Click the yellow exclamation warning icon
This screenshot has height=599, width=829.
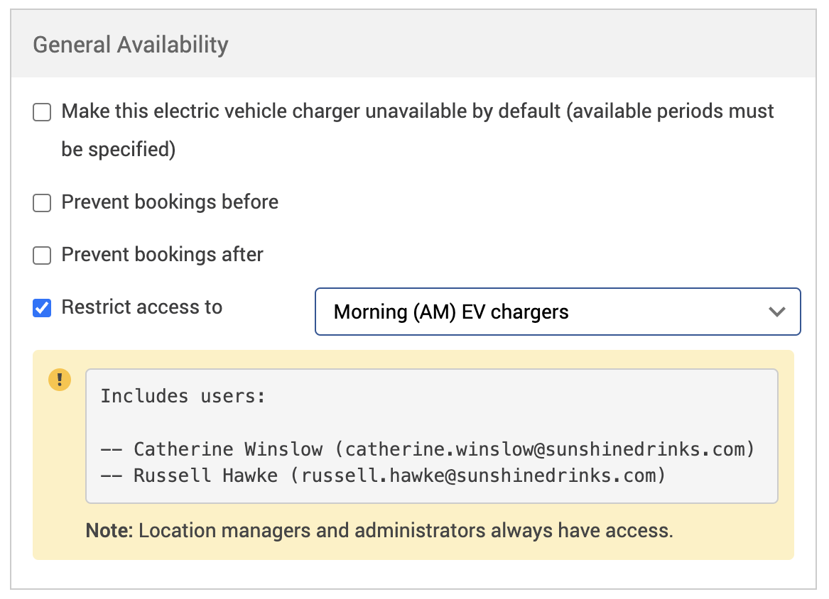click(60, 380)
